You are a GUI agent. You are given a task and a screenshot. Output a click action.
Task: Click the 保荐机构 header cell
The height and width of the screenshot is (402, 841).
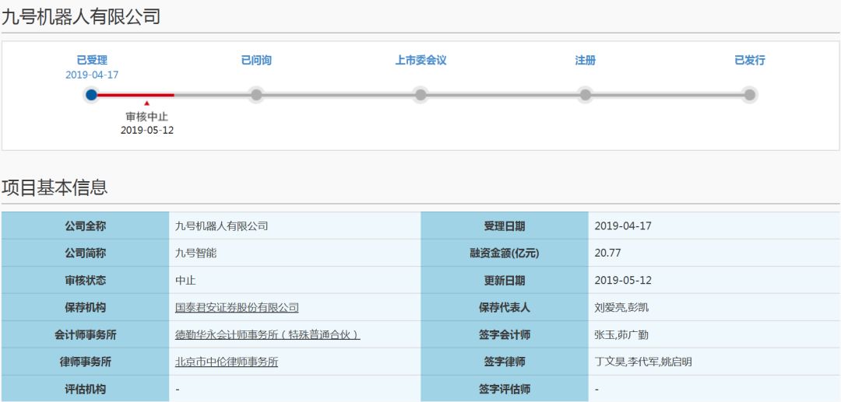pyautogui.click(x=86, y=308)
